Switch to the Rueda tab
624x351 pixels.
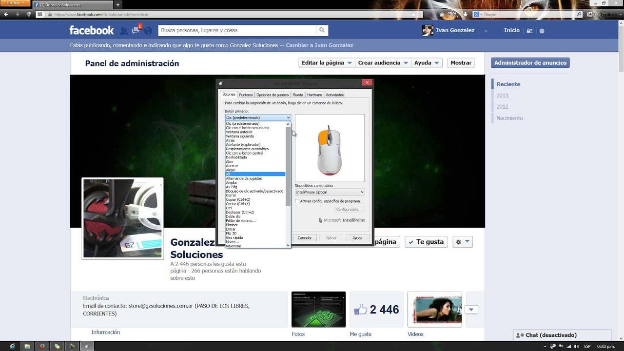click(298, 95)
